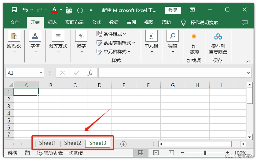
Task: Select row 3 header
Action: pos(9,106)
